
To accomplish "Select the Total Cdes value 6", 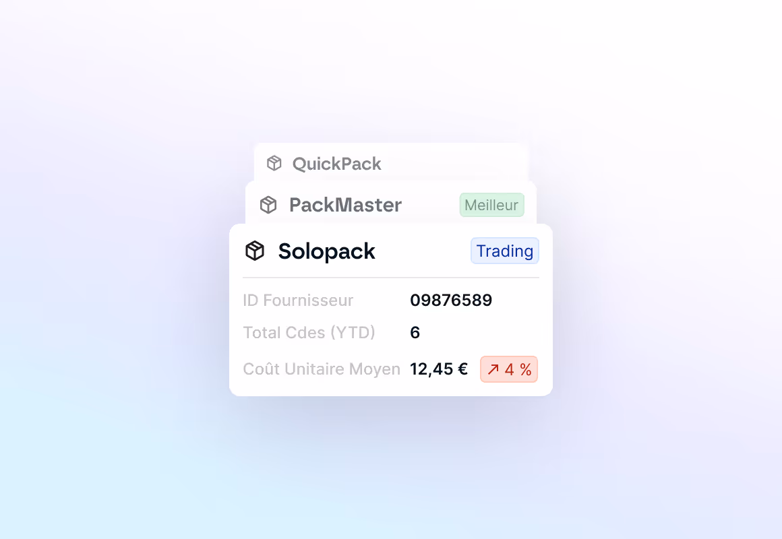I will (x=415, y=333).
